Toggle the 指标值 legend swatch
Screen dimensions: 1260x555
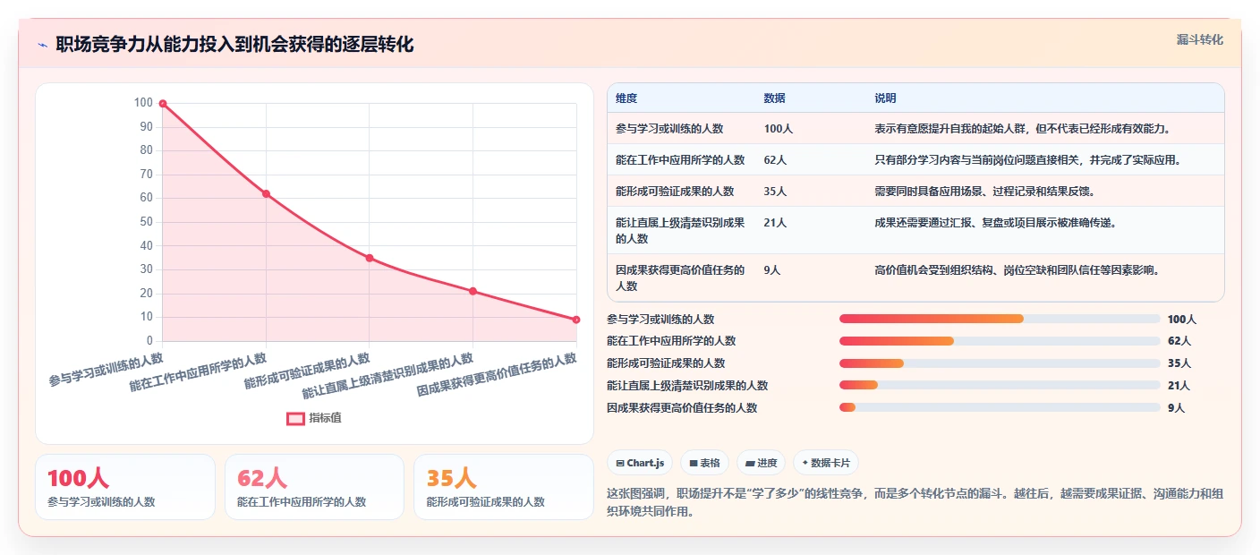295,418
